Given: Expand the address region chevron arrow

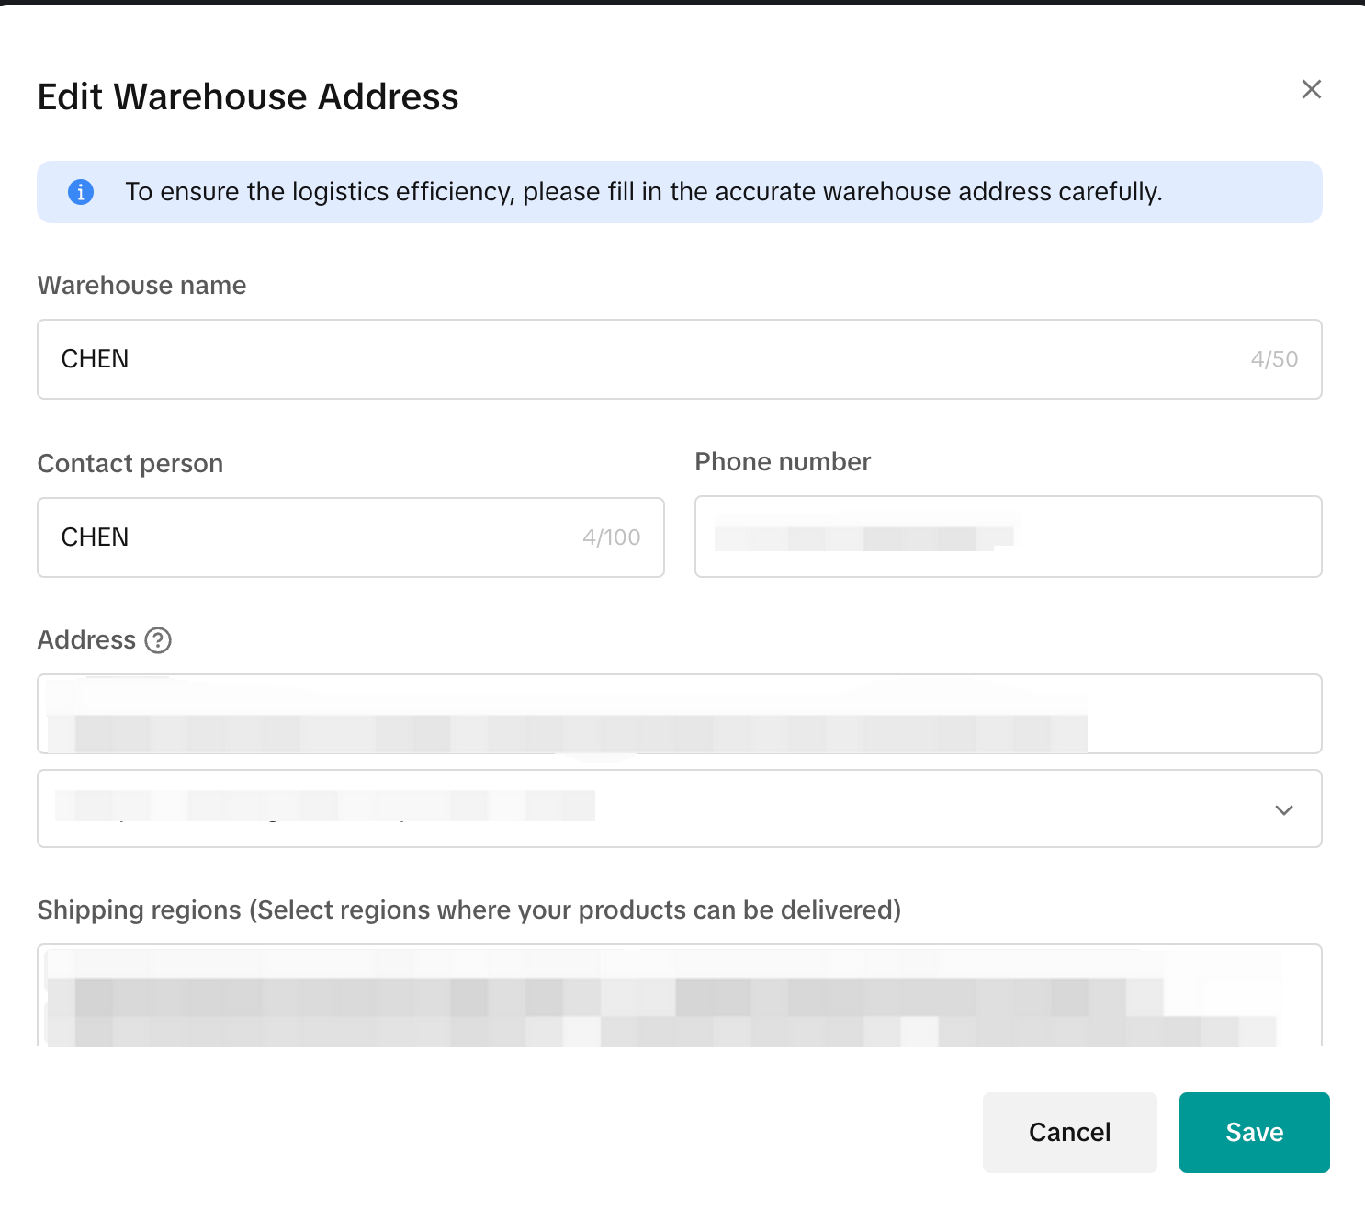Looking at the screenshot, I should point(1283,809).
